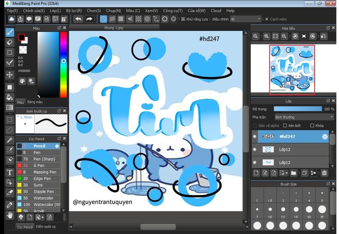Select the Lasso tool
The height and width of the screenshot is (234, 339).
coord(10,130)
